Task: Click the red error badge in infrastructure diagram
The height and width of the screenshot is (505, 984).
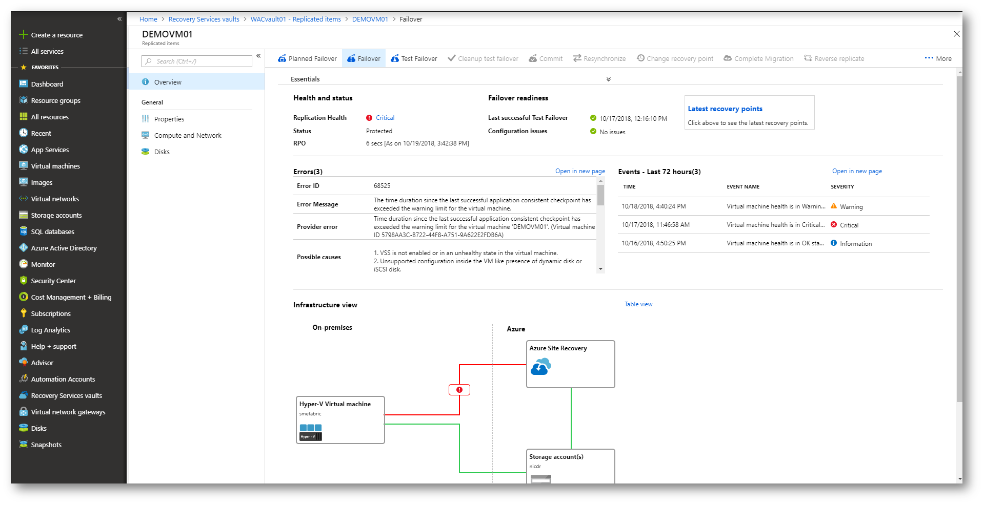Action: (x=459, y=390)
